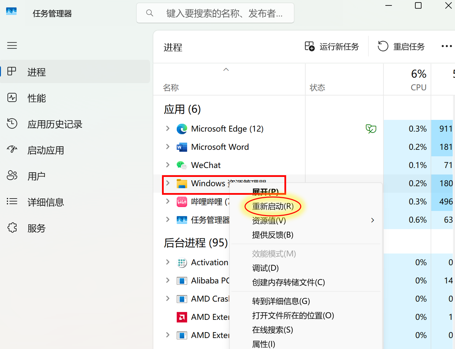Click the disabled 效能模式(M) menu entry

click(274, 254)
